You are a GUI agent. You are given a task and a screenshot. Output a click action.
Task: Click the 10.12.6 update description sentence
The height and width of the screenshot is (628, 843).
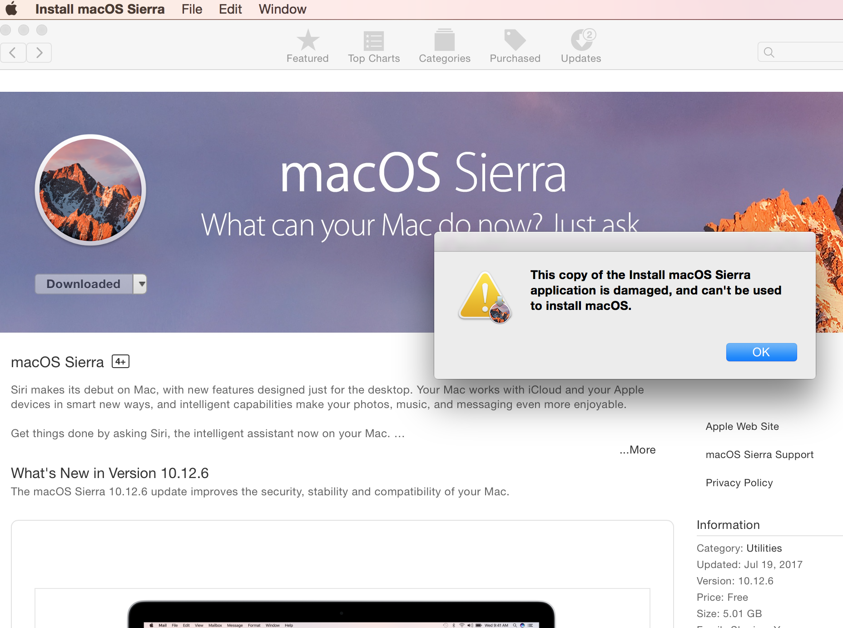point(260,492)
